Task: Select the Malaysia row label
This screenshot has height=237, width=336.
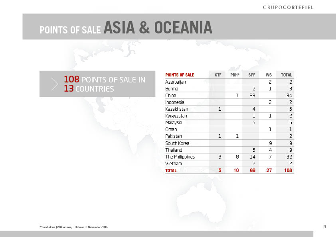Action: pyautogui.click(x=174, y=123)
